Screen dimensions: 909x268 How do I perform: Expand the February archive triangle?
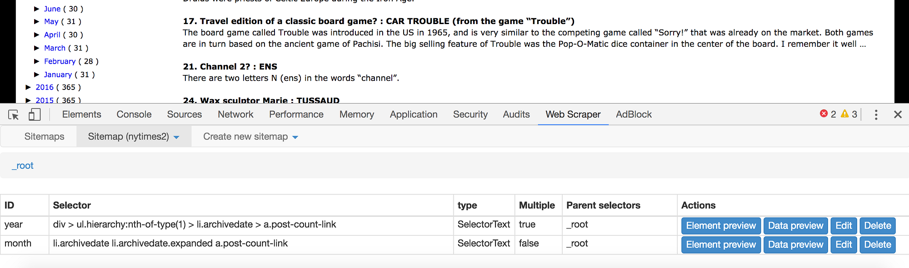pyautogui.click(x=37, y=61)
